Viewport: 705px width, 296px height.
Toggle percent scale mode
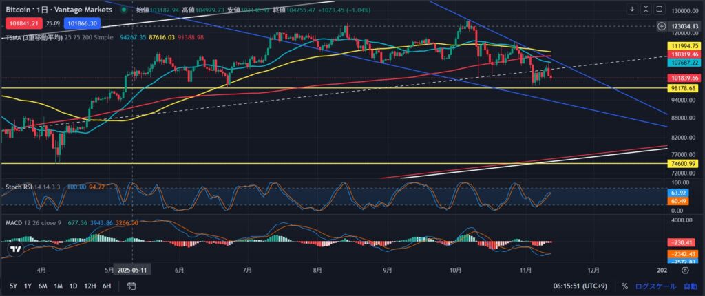(624, 286)
